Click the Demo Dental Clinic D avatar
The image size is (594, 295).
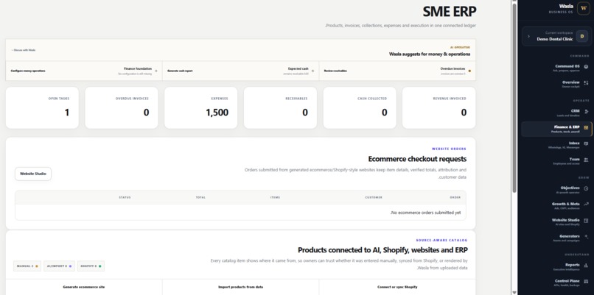pyautogui.click(x=582, y=36)
